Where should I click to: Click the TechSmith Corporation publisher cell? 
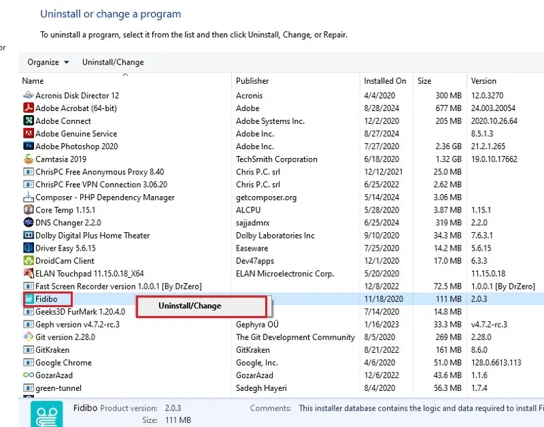tap(277, 159)
